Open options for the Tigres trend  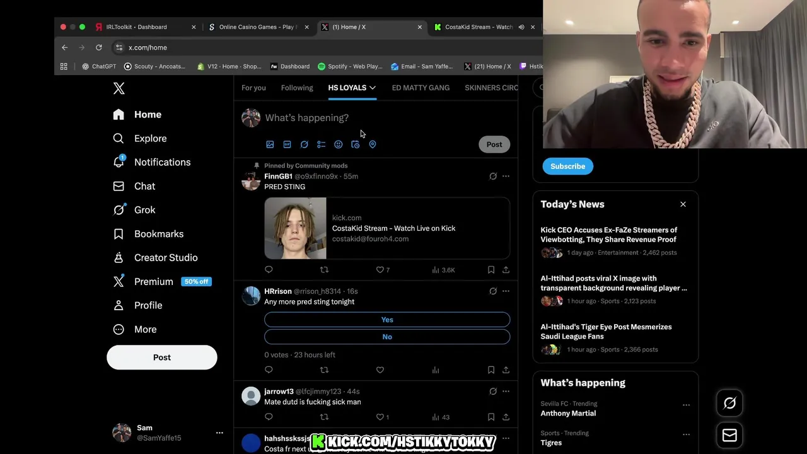(x=686, y=434)
